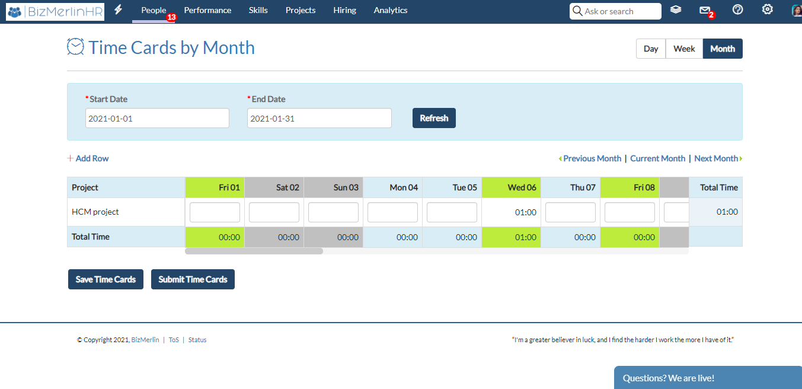Click the Start Date field

(157, 118)
